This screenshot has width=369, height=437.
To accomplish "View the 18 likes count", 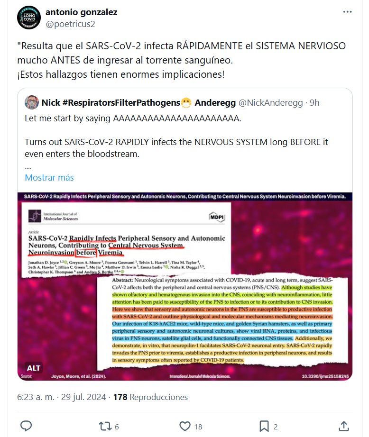I will 198,427.
